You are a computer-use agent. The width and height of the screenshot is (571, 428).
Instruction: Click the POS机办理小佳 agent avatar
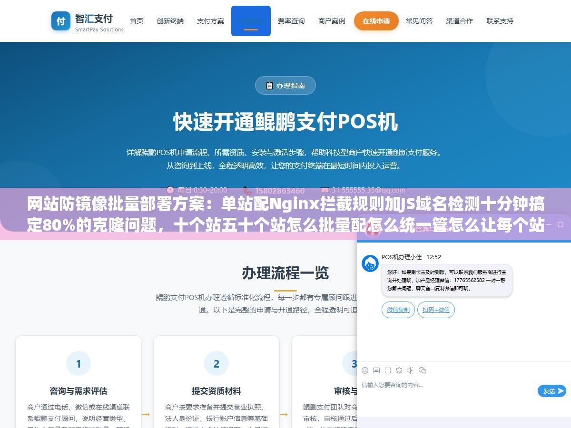pos(370,263)
